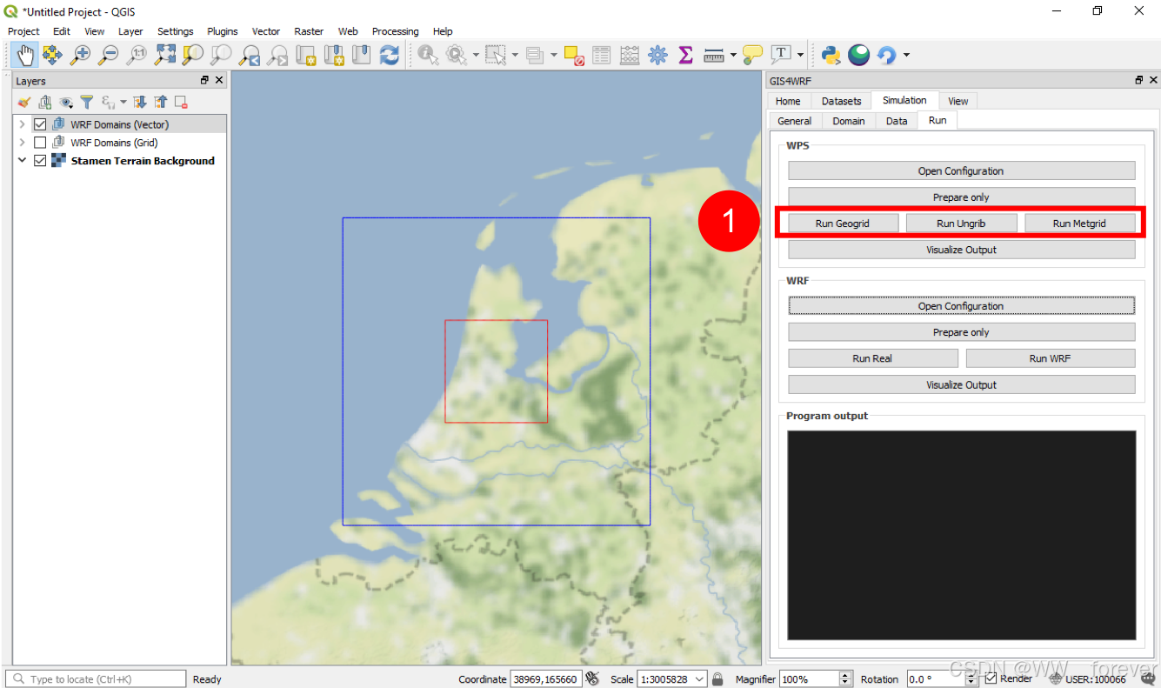Select the Text Annotation tool
The width and height of the screenshot is (1161, 688).
tap(781, 55)
